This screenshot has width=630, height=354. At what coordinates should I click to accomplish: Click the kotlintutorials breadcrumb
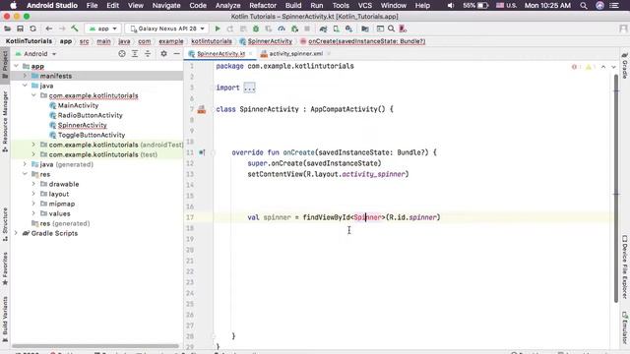pyautogui.click(x=212, y=41)
